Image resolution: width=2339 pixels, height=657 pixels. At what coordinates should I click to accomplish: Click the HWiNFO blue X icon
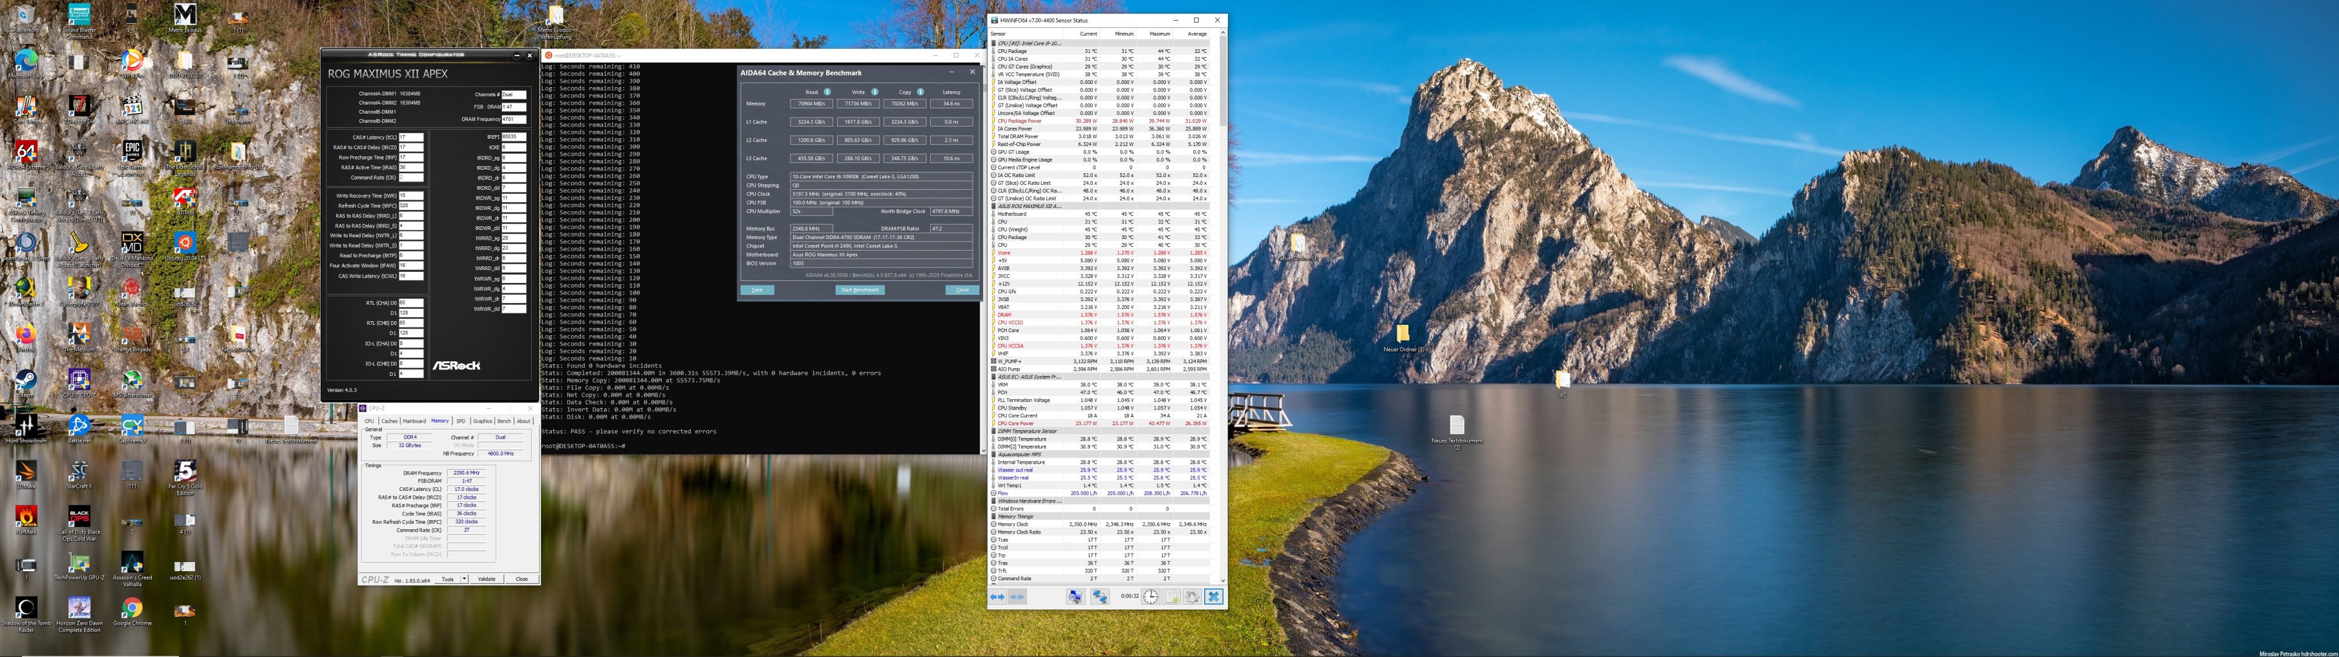click(x=1214, y=597)
